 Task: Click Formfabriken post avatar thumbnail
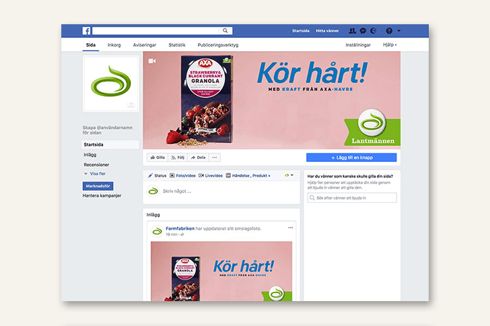(x=157, y=231)
